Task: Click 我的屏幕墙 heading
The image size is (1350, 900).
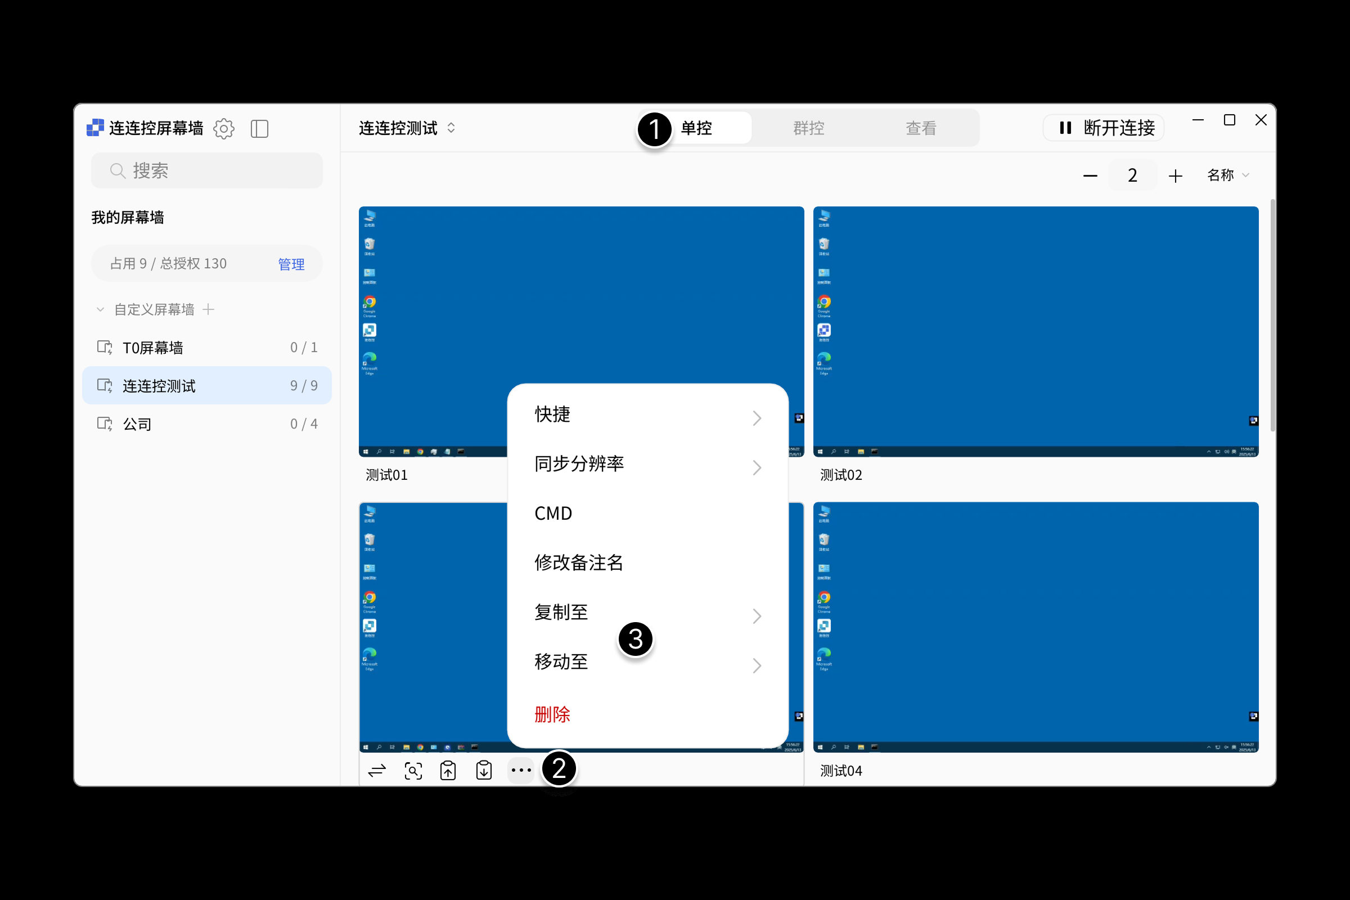Action: coord(128,218)
